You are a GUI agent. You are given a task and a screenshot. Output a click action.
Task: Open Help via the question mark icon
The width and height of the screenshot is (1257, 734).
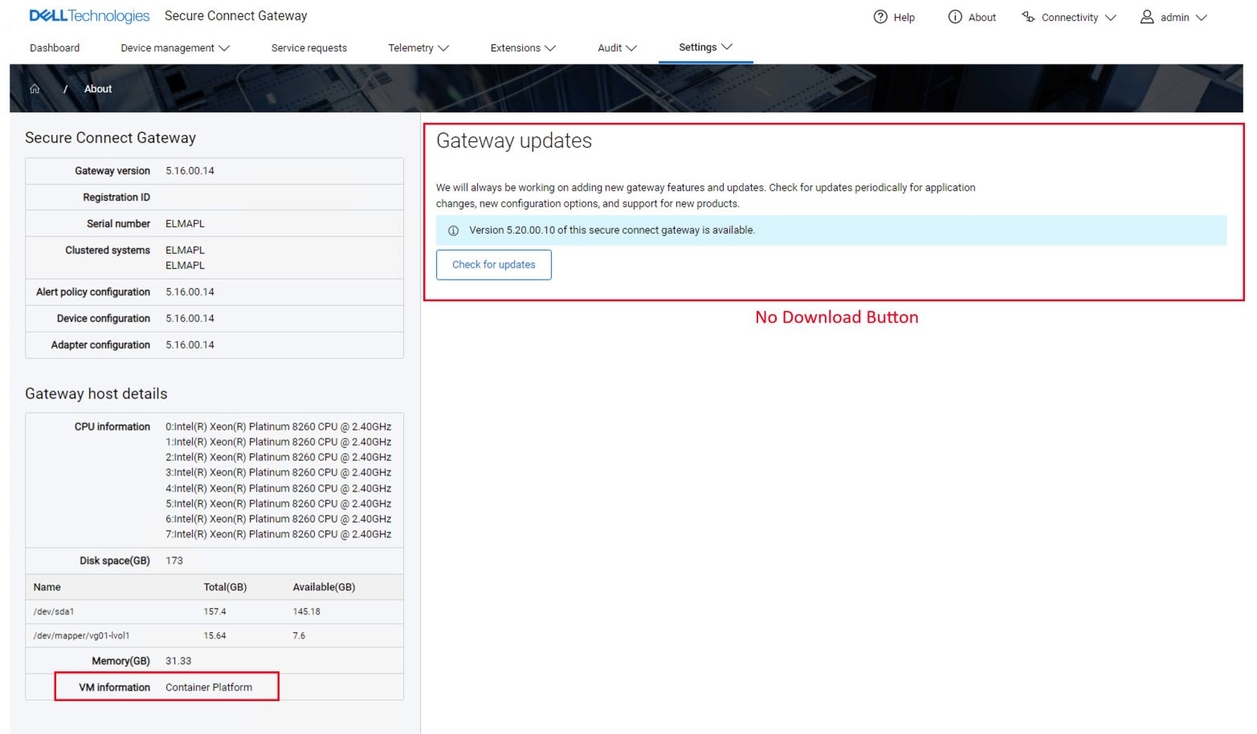880,17
